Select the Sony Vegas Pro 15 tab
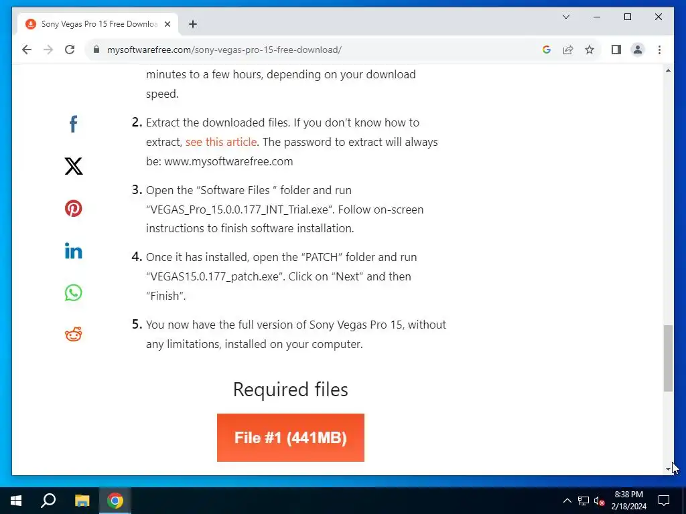686x514 pixels. (98, 24)
